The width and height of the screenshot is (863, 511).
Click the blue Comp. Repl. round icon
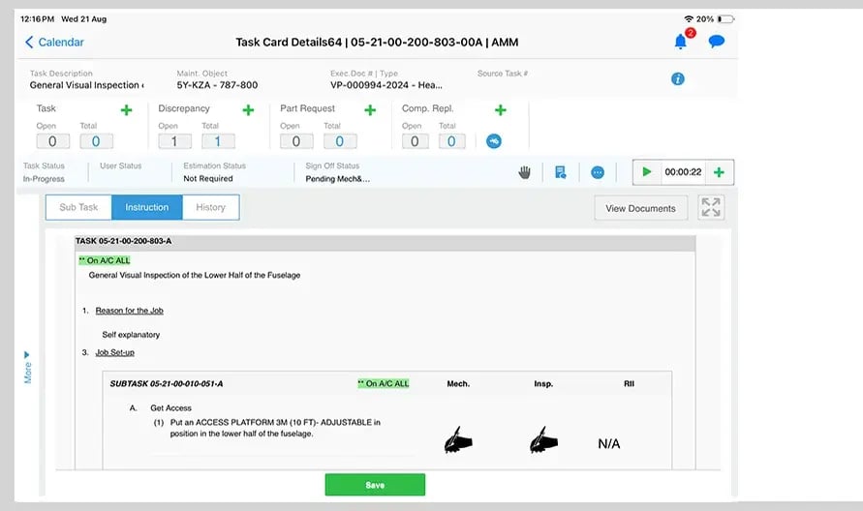[x=494, y=141]
